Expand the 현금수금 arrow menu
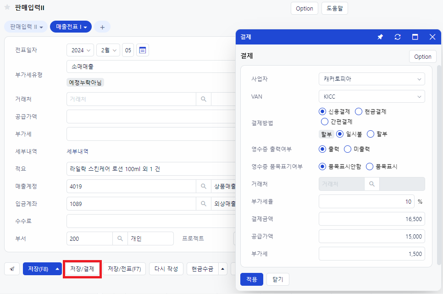 pos(222,269)
